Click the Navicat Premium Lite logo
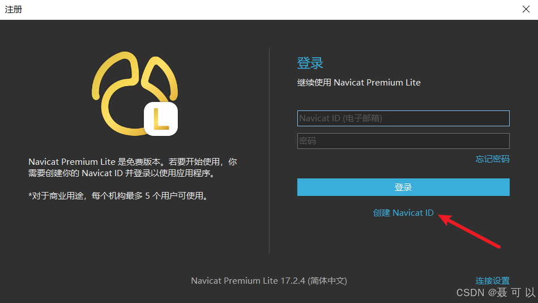Screen dimensions: 538x303 click(x=135, y=93)
